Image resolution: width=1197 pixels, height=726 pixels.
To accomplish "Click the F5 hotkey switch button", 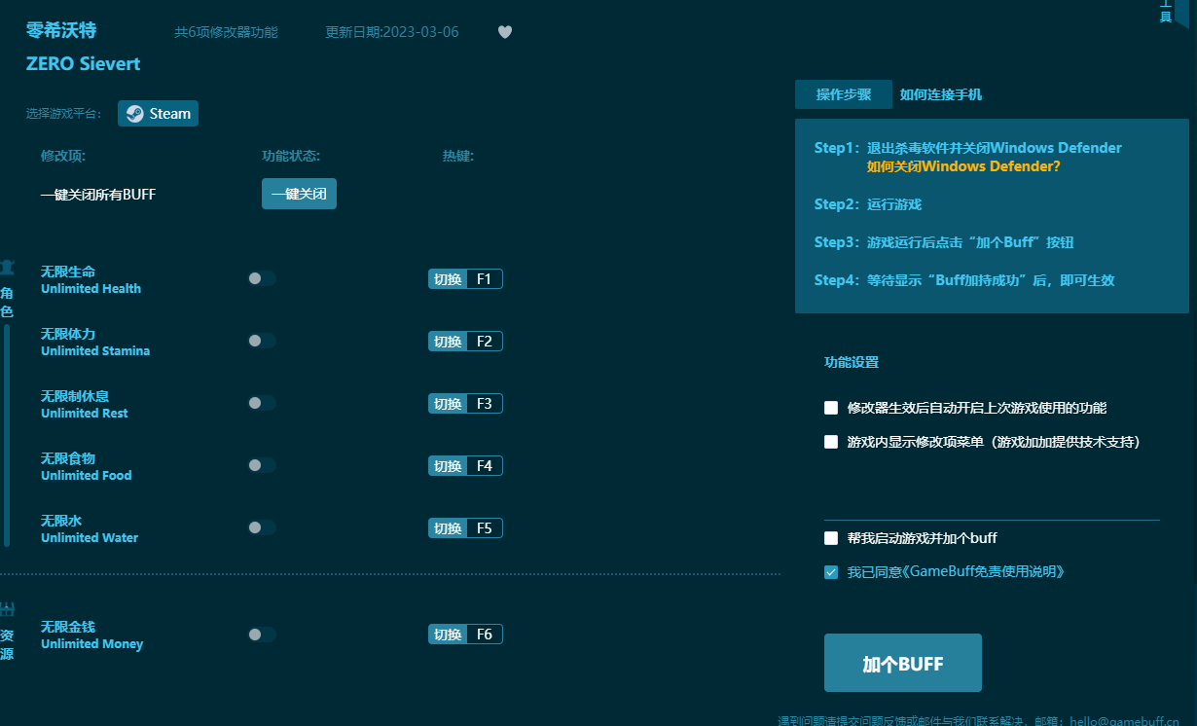I will 465,528.
